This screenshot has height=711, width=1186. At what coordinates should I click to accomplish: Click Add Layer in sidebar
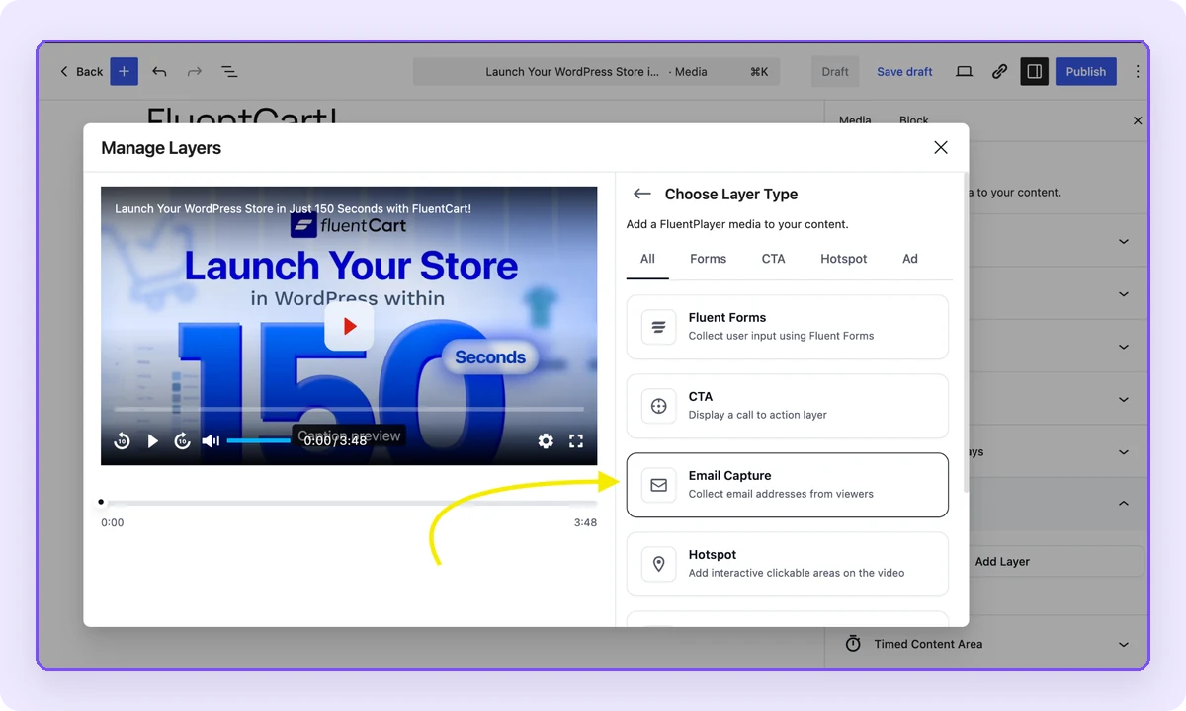(1002, 561)
